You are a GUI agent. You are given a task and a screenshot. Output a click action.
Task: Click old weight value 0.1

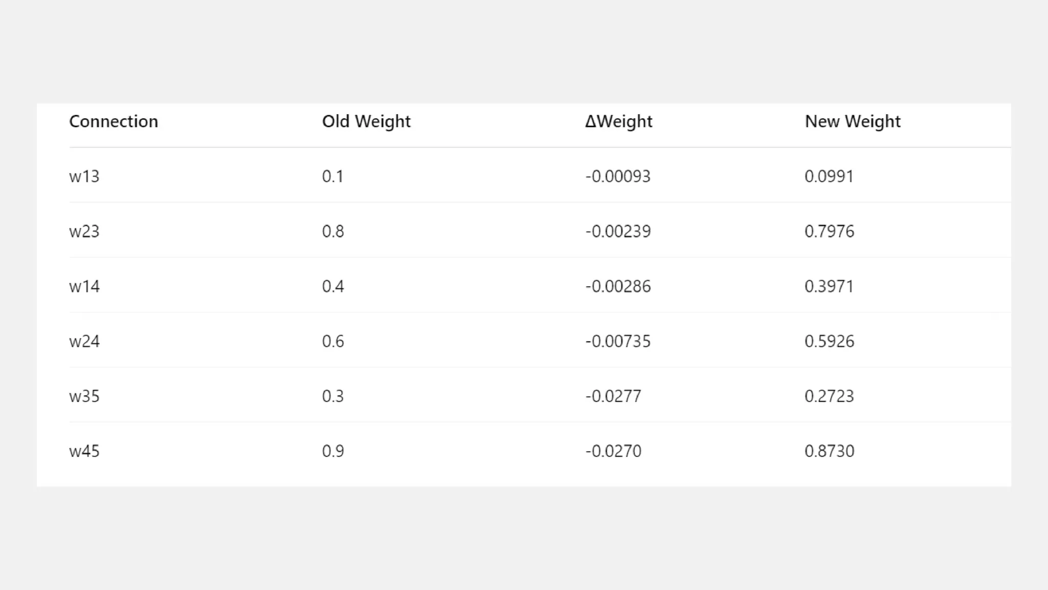click(x=333, y=176)
